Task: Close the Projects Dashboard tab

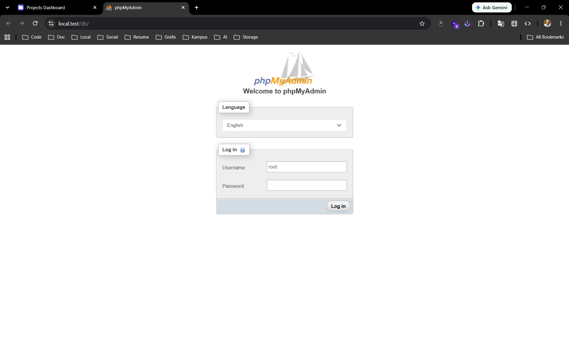Action: [x=95, y=7]
